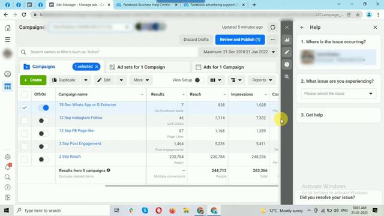The height and width of the screenshot is (216, 384).
Task: Open Task View on taskbar
Action: [x=117, y=211]
